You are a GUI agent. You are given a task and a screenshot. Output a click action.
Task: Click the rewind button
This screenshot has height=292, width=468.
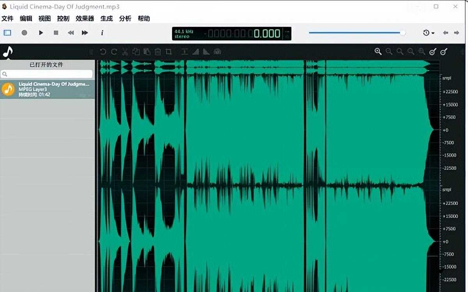[71, 33]
